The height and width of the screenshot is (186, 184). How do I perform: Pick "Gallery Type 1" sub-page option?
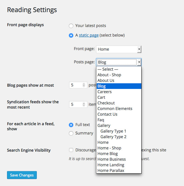(x=119, y=131)
